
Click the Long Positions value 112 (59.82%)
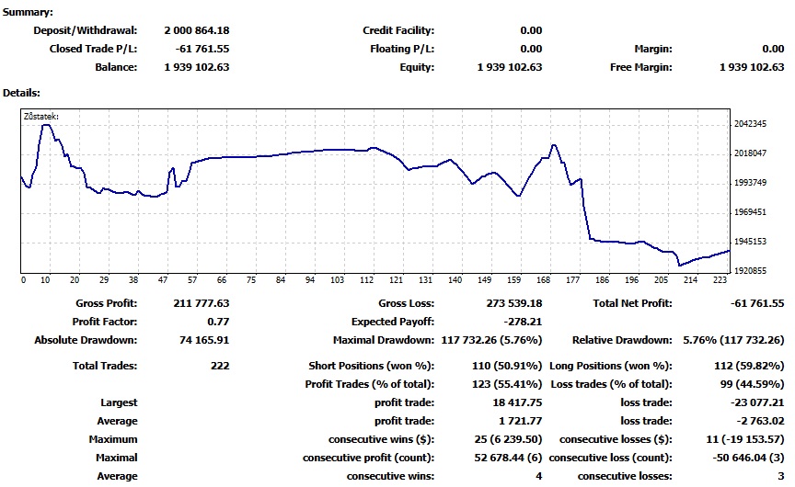(749, 366)
